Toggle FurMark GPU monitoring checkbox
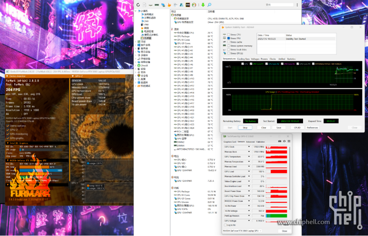This screenshot has height=236, width=368. (8, 134)
